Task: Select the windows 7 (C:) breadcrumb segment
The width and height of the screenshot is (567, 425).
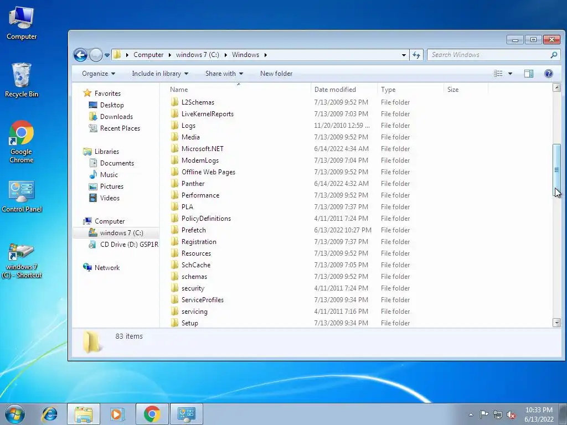Action: pos(198,55)
